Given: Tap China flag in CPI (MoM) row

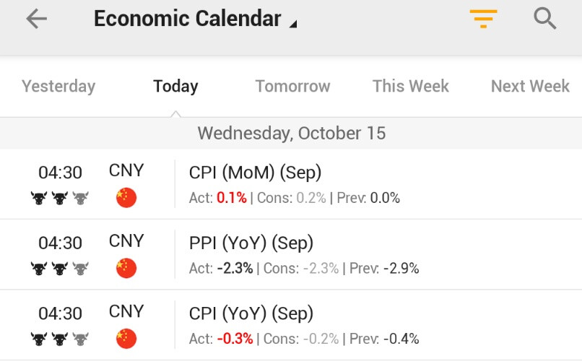Looking at the screenshot, I should [x=126, y=197].
